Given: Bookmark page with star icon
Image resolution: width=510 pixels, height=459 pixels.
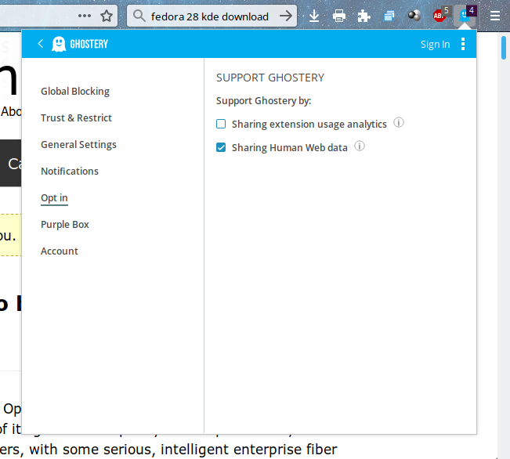Looking at the screenshot, I should tap(107, 16).
